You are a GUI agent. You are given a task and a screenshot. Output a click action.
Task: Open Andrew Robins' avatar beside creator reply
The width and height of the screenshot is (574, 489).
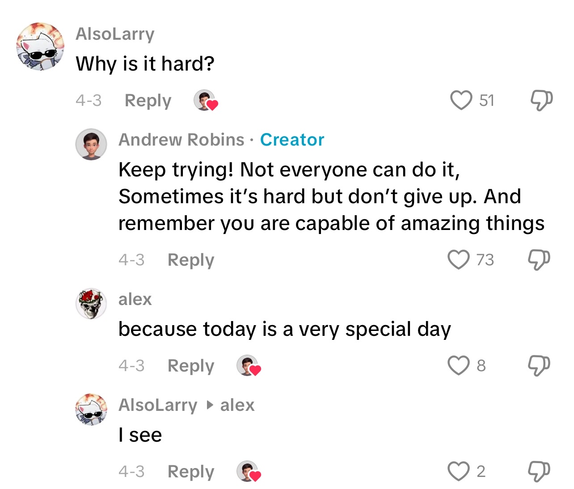click(91, 144)
